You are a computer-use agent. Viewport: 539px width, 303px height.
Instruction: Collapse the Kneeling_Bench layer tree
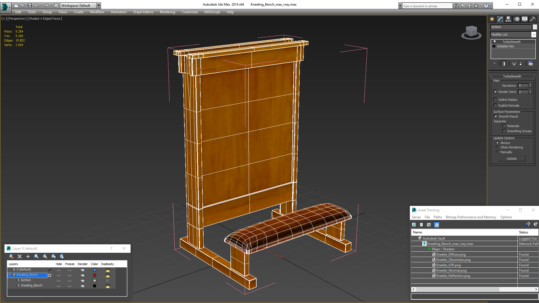(10, 275)
